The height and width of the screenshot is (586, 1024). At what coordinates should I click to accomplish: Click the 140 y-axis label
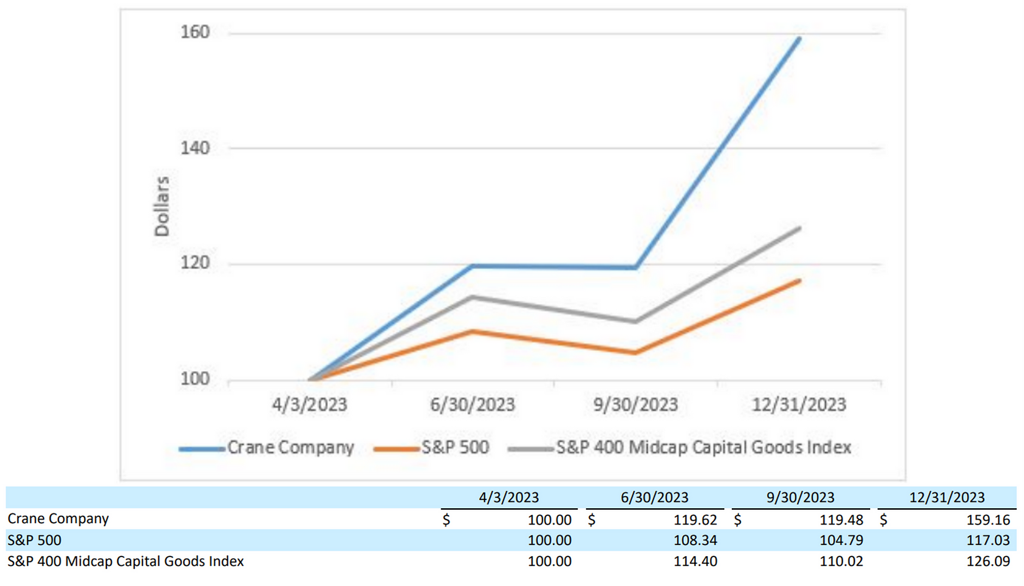(x=195, y=148)
